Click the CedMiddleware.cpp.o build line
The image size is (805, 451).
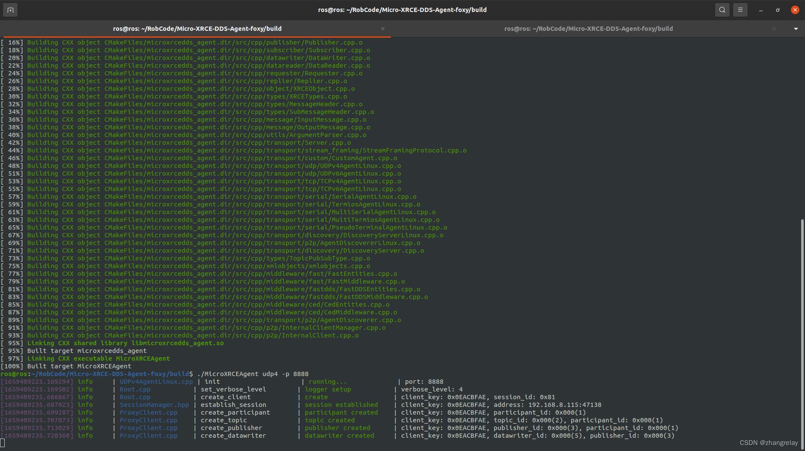click(x=199, y=312)
